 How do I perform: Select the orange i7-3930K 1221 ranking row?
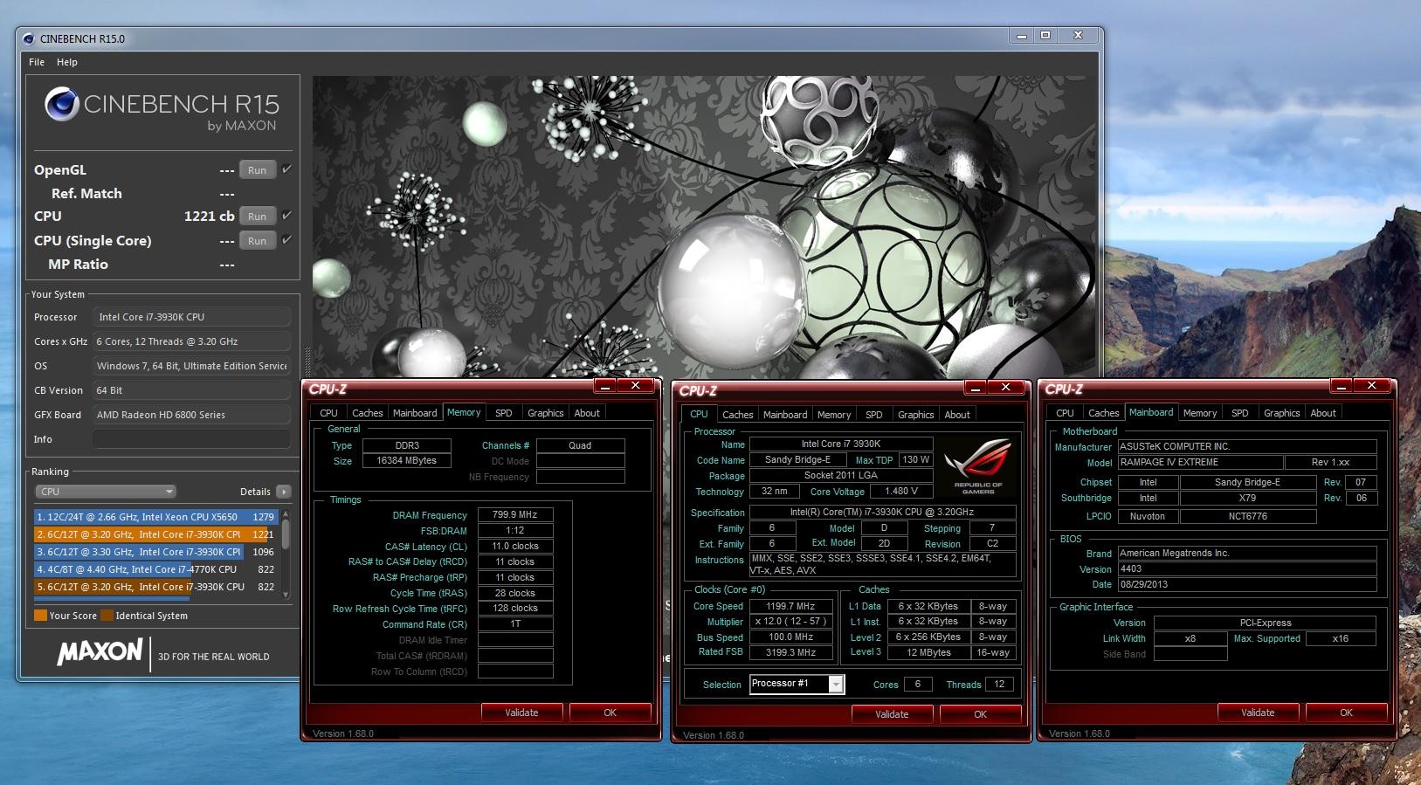(x=155, y=534)
